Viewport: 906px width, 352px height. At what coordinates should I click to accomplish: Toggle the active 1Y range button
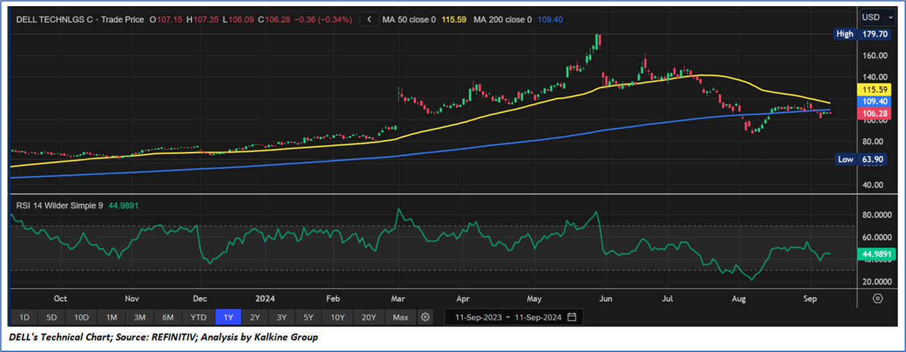[x=228, y=317]
